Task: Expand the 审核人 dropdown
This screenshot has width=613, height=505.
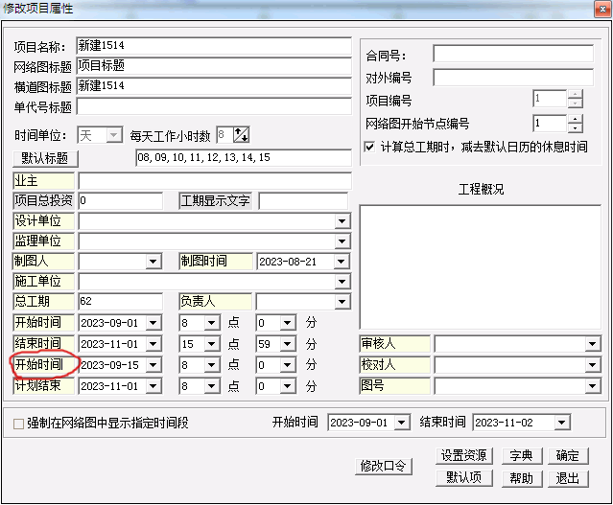Action: 592,344
